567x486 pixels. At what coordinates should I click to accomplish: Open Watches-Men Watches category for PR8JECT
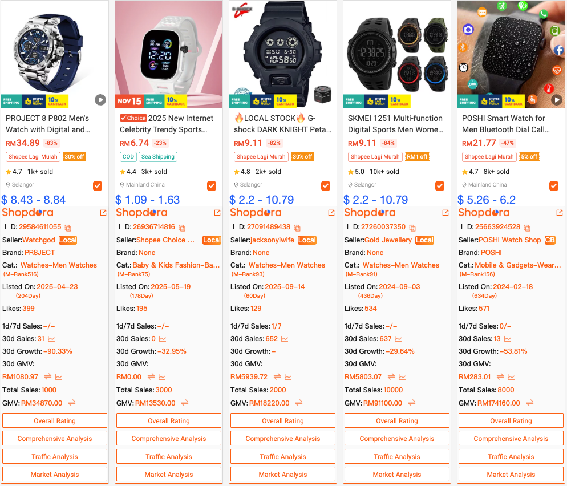[59, 265]
